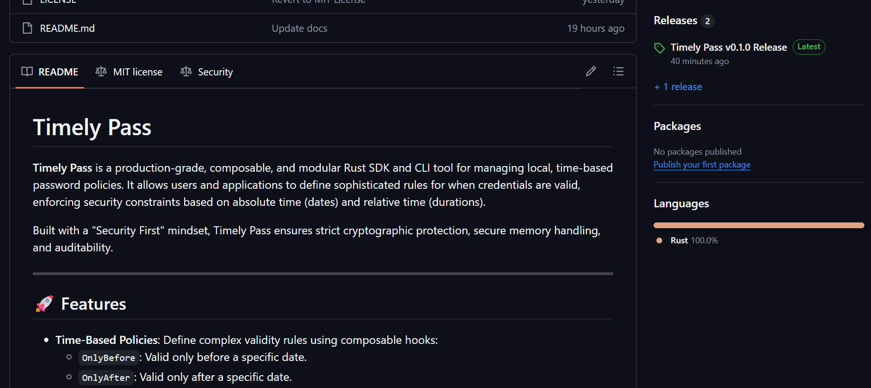
Task: Open the README.md file
Action: [67, 28]
